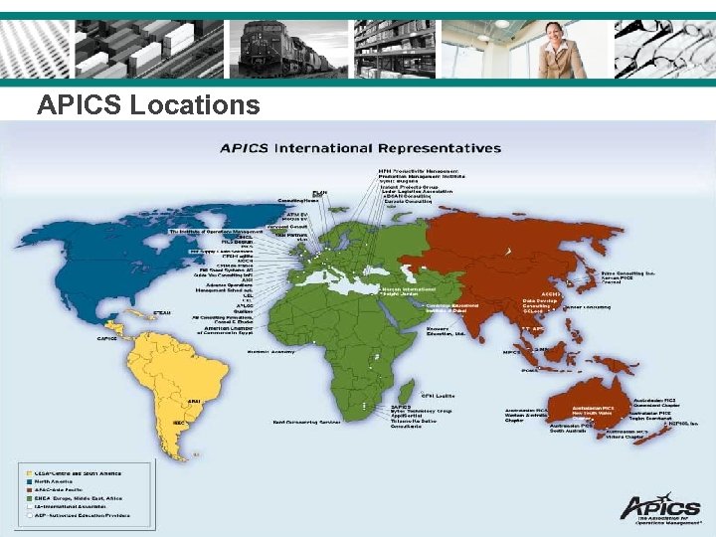The height and width of the screenshot is (537, 716).
Task: Click 'Australasian PICS Queensland Chapter' label
Action: (x=656, y=403)
